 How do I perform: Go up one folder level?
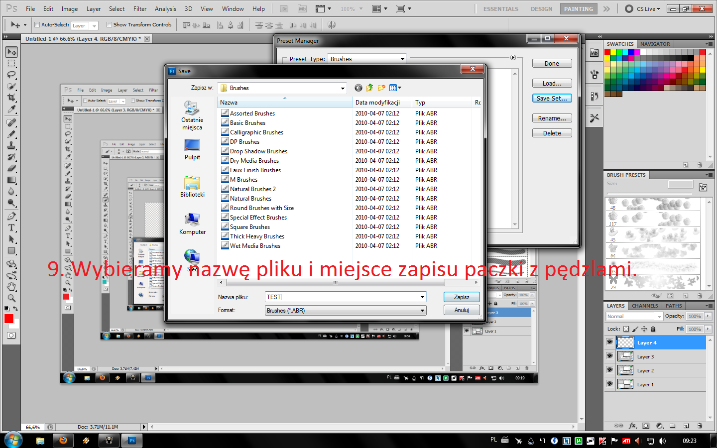(369, 88)
